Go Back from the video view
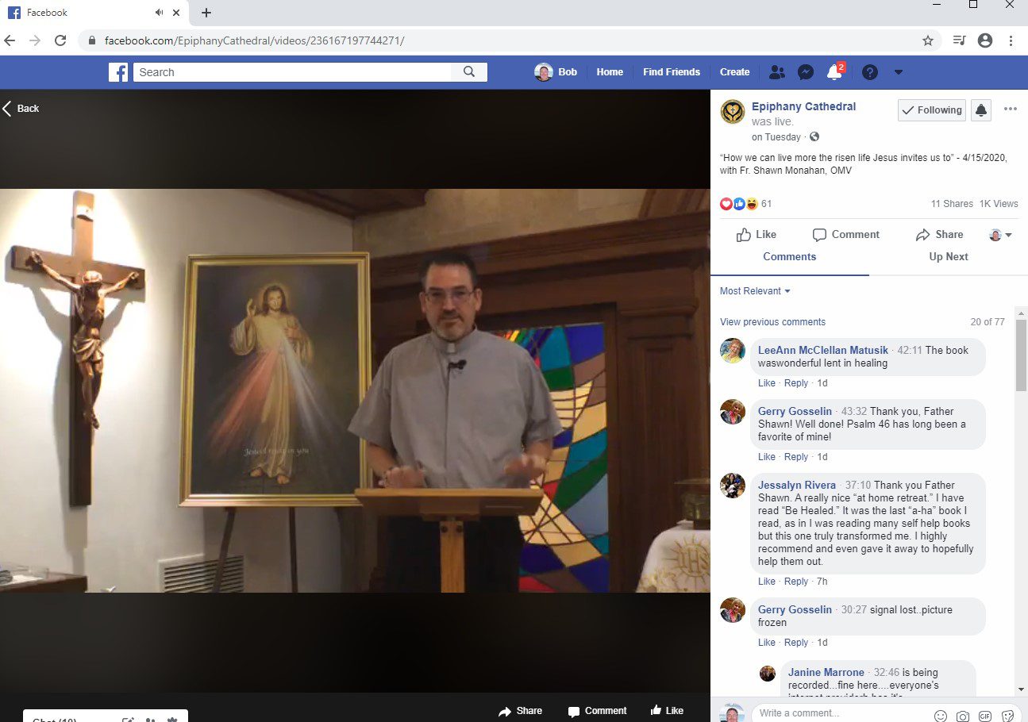The width and height of the screenshot is (1028, 722). (21, 109)
